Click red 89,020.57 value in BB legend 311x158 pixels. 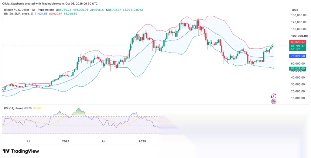click(x=56, y=14)
